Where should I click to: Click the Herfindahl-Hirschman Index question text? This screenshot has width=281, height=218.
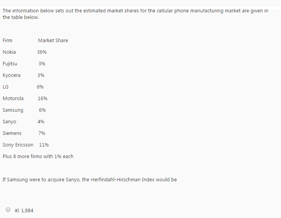pyautogui.click(x=90, y=180)
